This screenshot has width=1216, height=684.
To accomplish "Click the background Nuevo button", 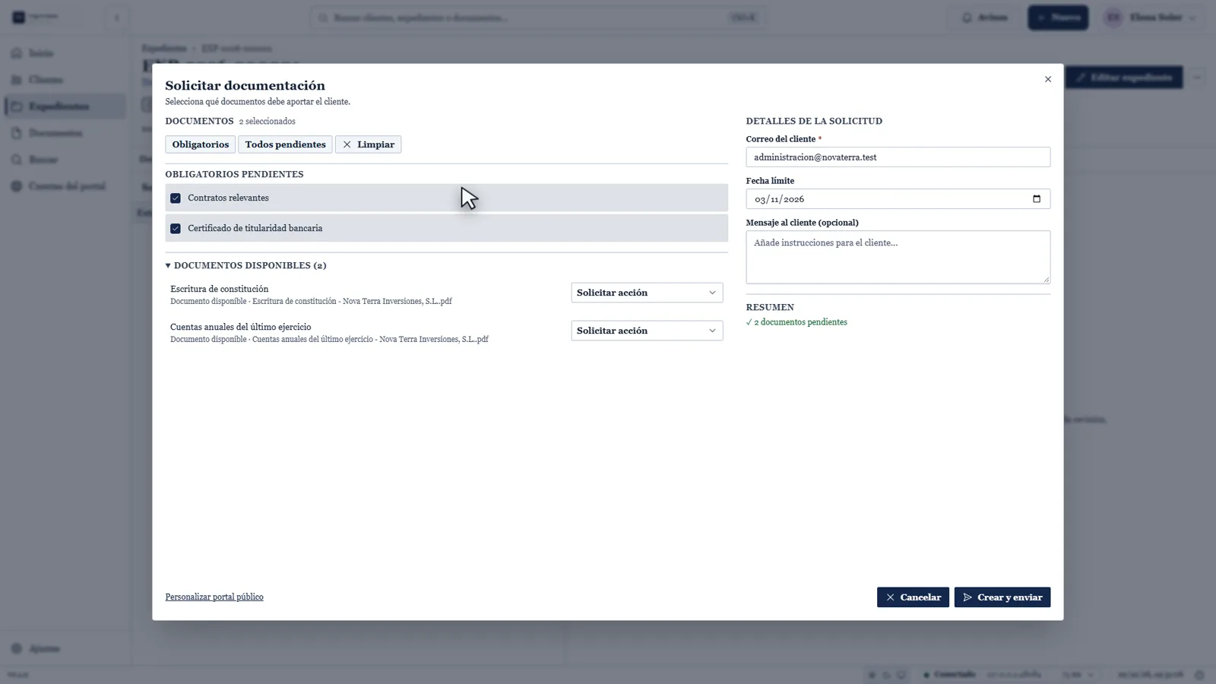I will click(x=1058, y=17).
